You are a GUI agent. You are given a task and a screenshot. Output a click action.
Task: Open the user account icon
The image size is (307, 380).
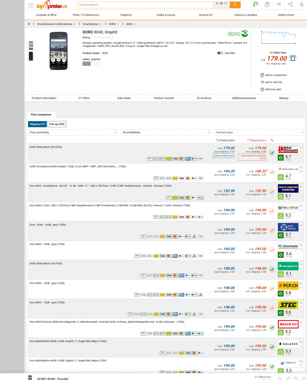(301, 4)
